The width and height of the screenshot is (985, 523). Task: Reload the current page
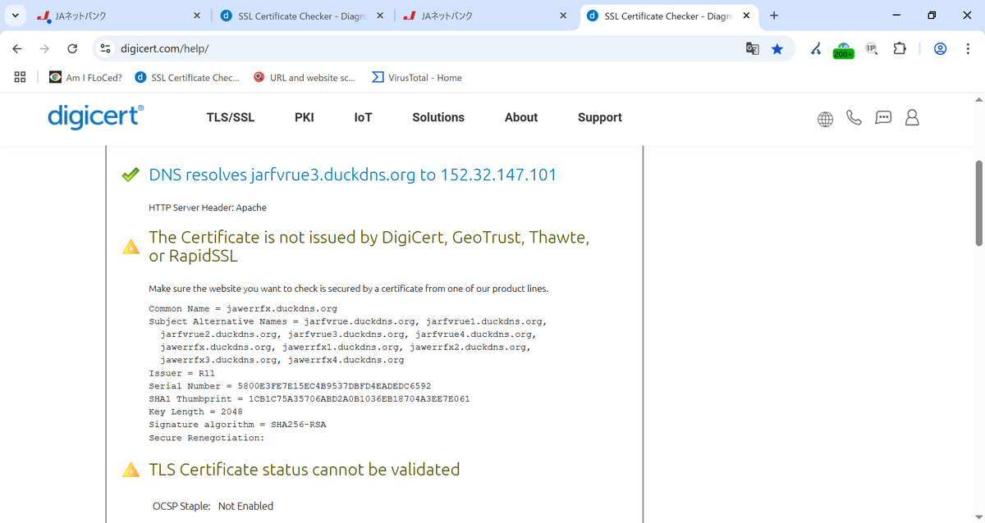[x=72, y=49]
